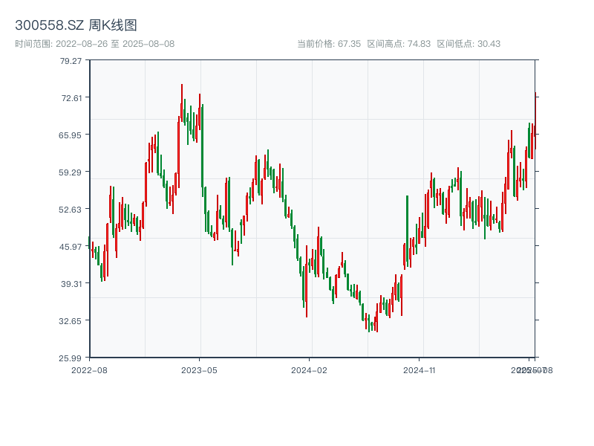Click the 300558.SZ 周K线图 chart title
The height and width of the screenshot is (446, 594).
tap(76, 26)
